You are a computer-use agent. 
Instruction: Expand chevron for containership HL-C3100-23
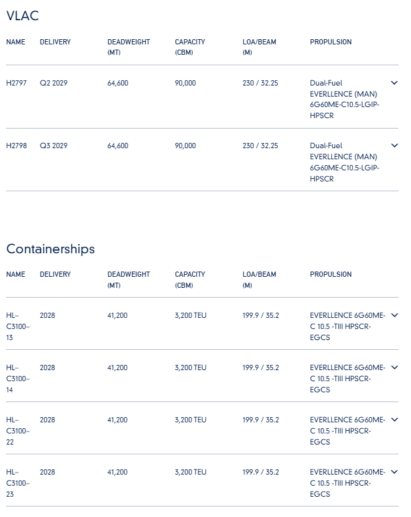pyautogui.click(x=394, y=472)
